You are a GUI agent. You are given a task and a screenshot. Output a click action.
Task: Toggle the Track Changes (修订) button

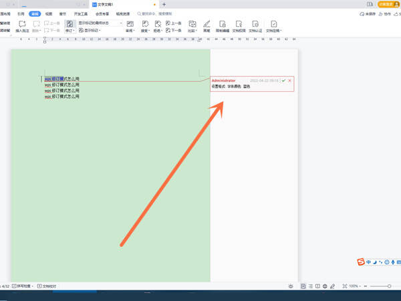point(70,24)
